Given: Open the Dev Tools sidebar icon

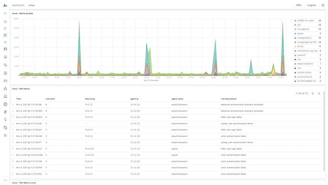Looking at the screenshot, I should pyautogui.click(x=5, y=112).
